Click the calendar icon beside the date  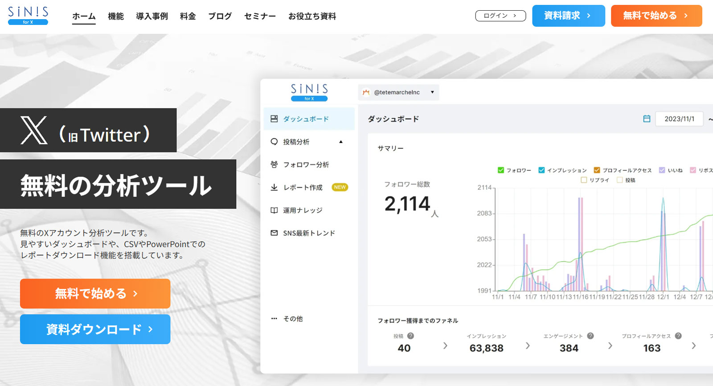[x=647, y=119]
